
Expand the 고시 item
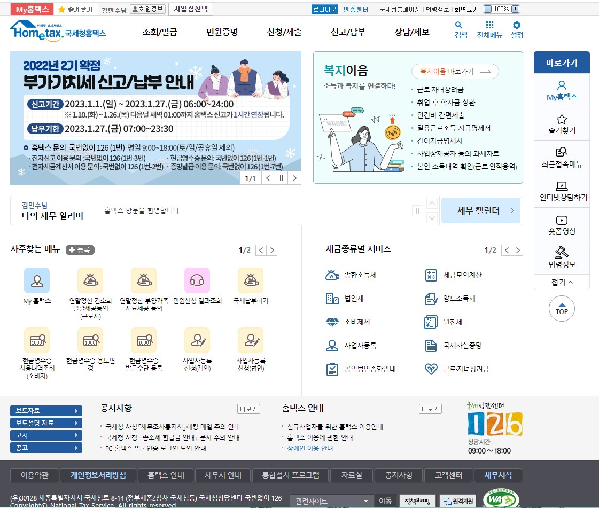46,435
